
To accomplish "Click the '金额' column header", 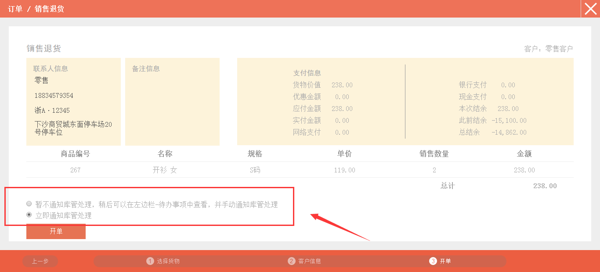I will [x=524, y=154].
